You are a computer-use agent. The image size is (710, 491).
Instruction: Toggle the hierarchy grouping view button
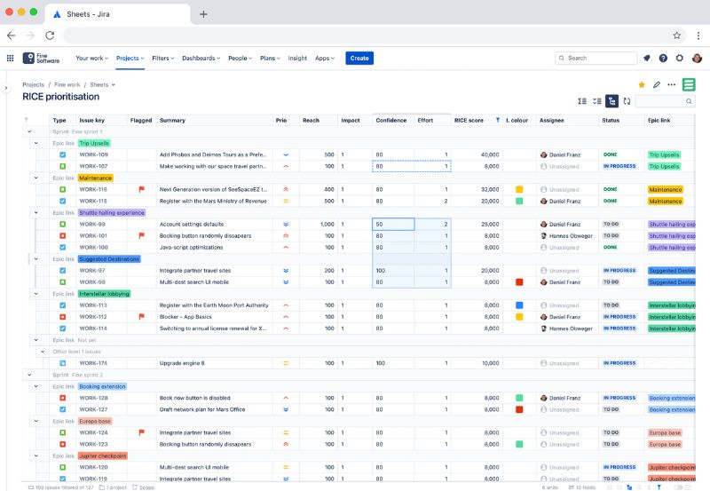pos(611,101)
